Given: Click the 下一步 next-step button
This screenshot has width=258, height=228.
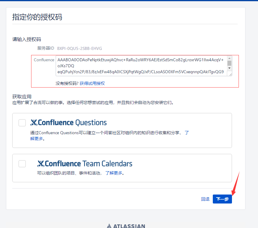Looking at the screenshot, I should tap(222, 199).
